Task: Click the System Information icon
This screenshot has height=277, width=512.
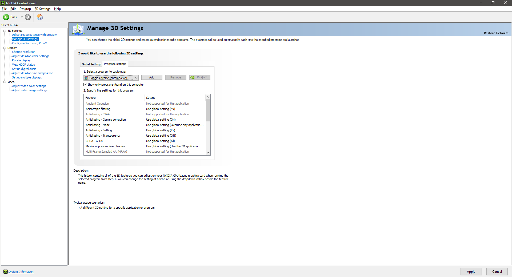Action: click(5, 271)
